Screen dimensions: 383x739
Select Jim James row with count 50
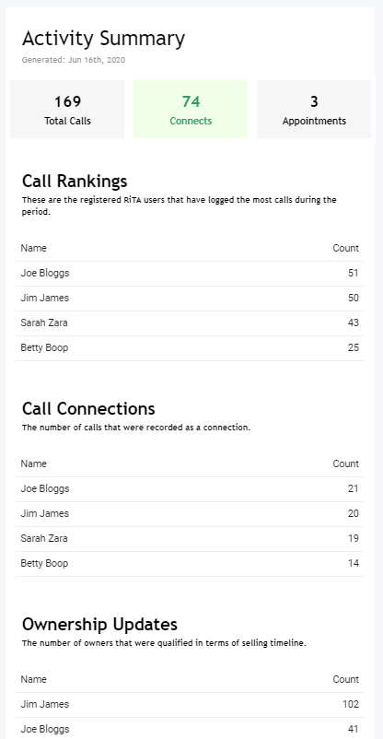[x=190, y=299]
